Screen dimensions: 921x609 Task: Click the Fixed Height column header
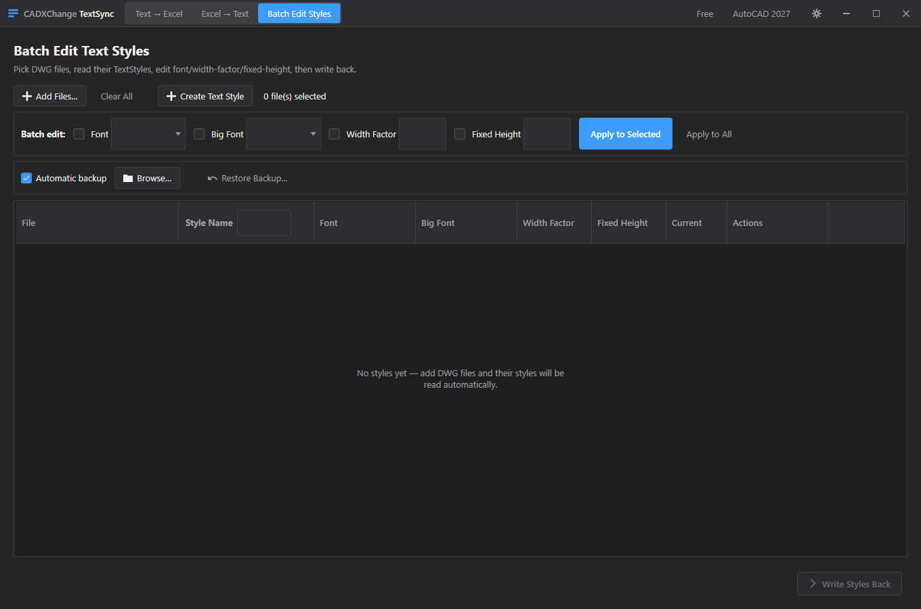click(628, 223)
